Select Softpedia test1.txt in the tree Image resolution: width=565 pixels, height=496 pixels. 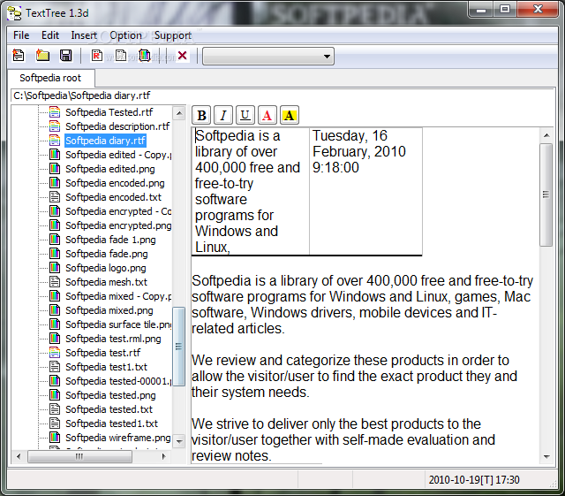pos(106,367)
